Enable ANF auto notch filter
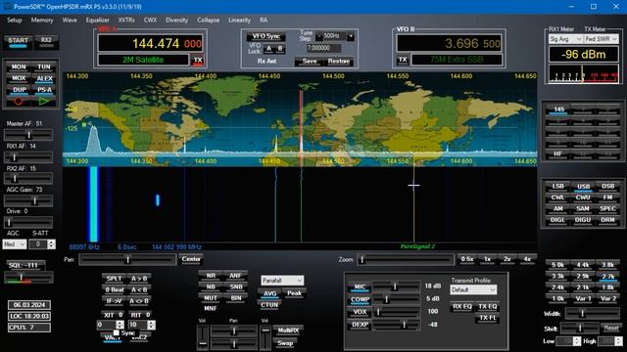This screenshot has height=352, width=627. pos(235,276)
